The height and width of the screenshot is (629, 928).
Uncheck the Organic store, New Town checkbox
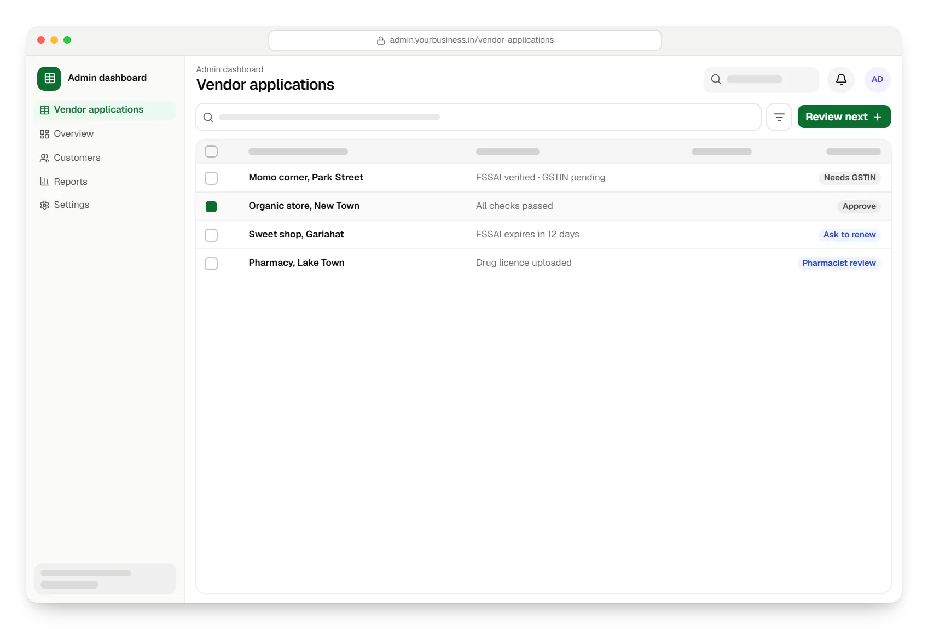point(211,207)
